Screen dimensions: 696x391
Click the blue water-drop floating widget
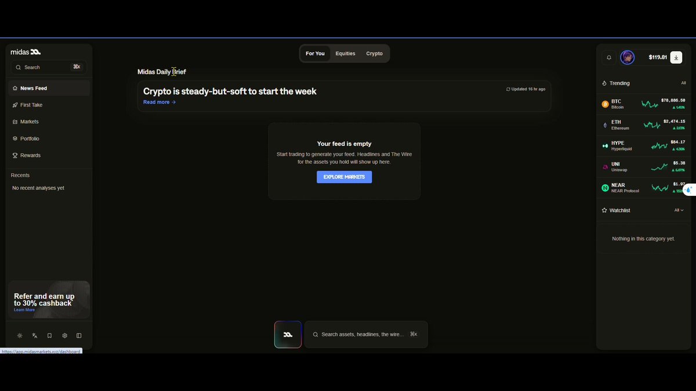(688, 189)
